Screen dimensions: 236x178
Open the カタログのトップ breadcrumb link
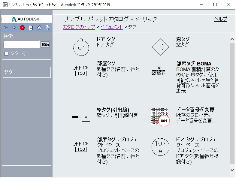tap(79, 27)
